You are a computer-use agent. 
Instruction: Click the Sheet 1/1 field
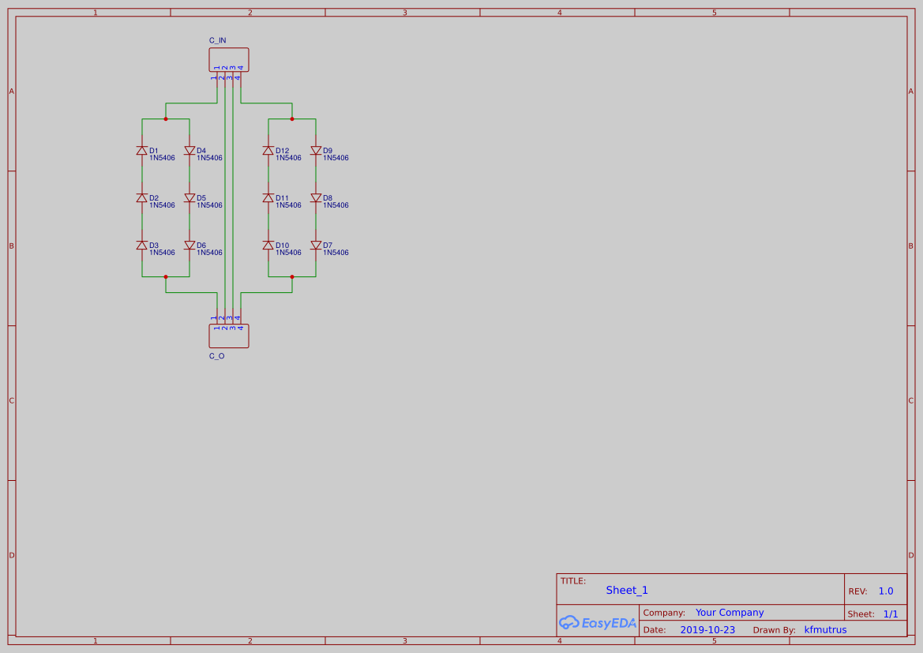click(x=891, y=614)
